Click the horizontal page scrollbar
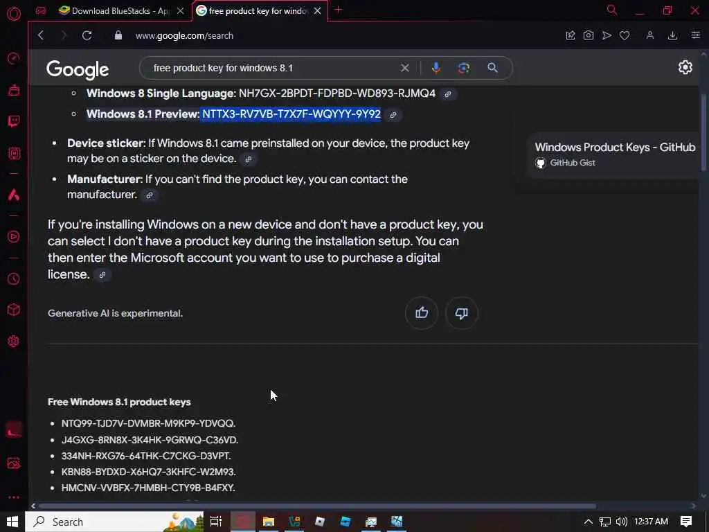The image size is (709, 532). (x=316, y=506)
